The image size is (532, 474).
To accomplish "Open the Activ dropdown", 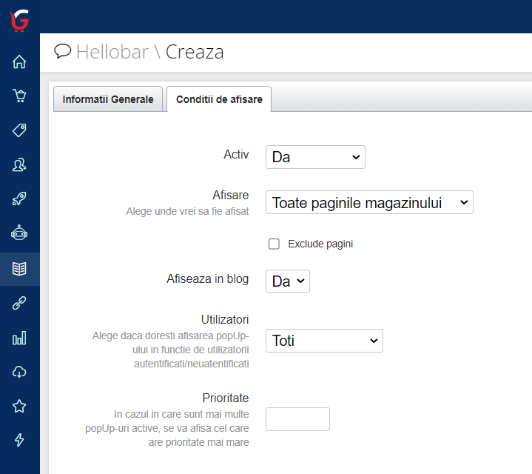I will pyautogui.click(x=315, y=157).
